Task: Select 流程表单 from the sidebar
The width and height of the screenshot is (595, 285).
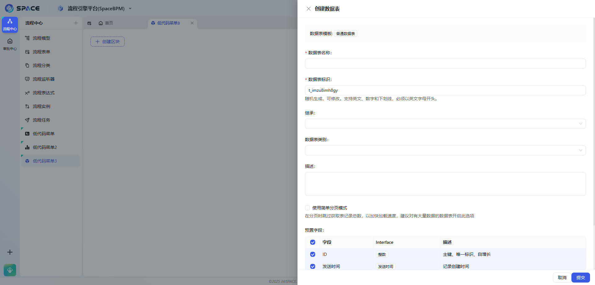Action: (x=41, y=51)
